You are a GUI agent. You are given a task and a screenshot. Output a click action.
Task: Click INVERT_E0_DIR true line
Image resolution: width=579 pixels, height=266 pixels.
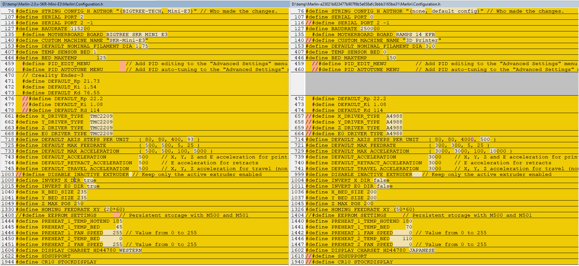tap(144, 186)
